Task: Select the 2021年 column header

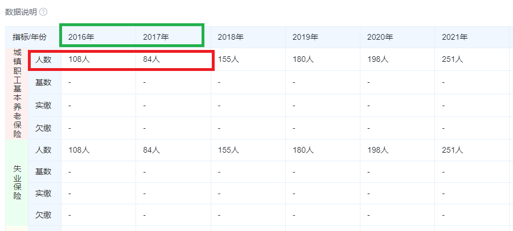Action: click(454, 37)
